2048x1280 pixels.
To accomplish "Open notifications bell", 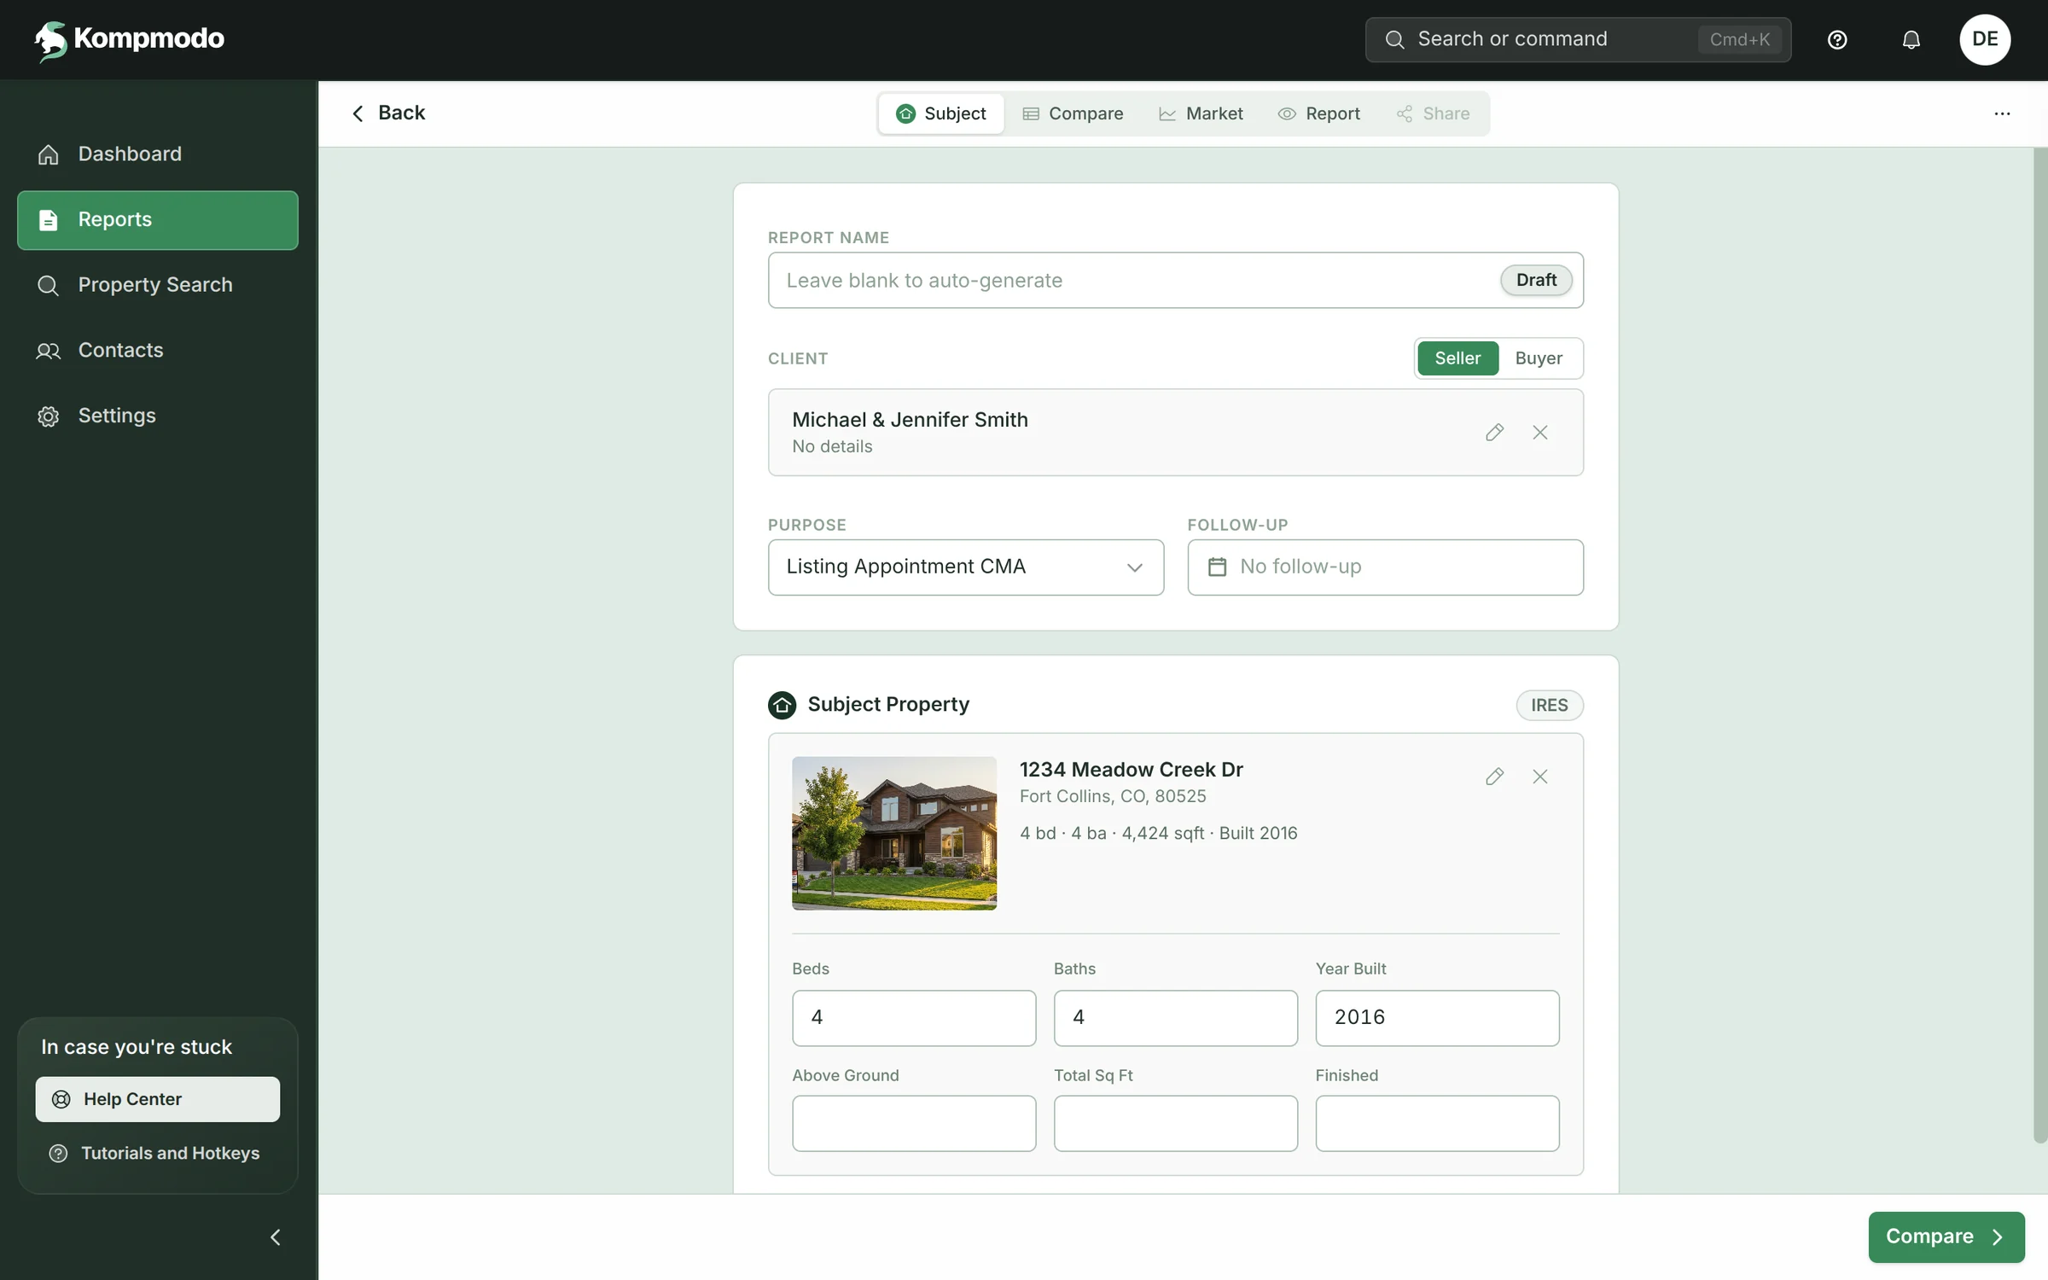I will tap(1911, 40).
